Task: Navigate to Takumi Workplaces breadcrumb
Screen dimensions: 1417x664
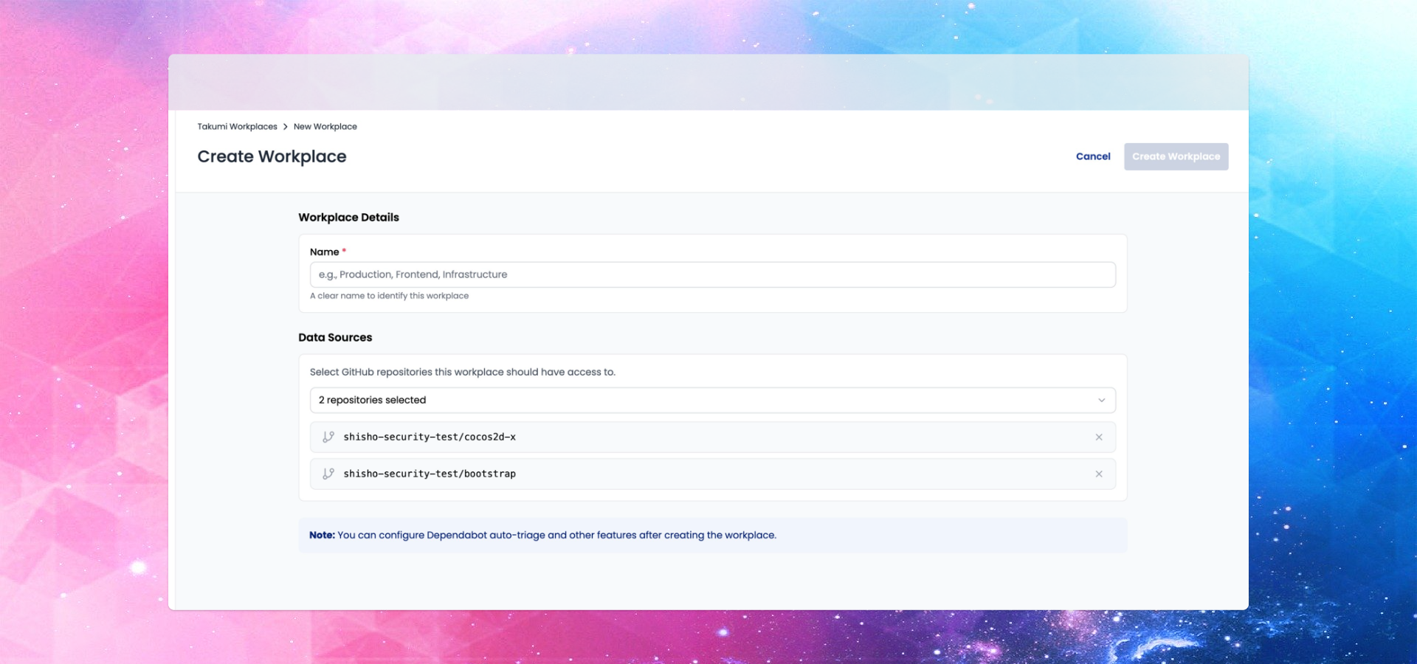Action: (x=237, y=126)
